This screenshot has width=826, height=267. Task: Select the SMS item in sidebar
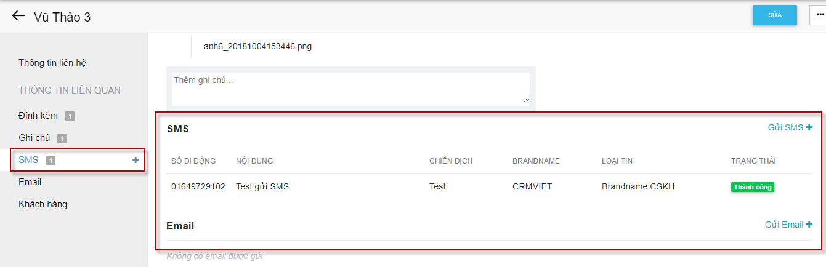click(x=28, y=160)
